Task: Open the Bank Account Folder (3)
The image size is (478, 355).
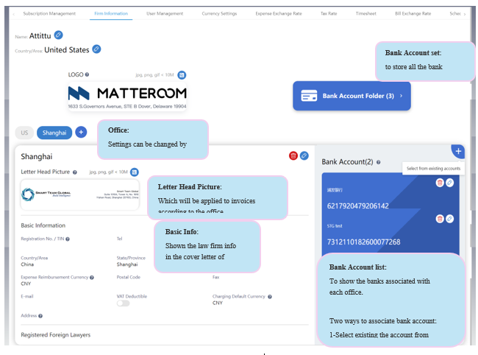Action: [x=352, y=96]
